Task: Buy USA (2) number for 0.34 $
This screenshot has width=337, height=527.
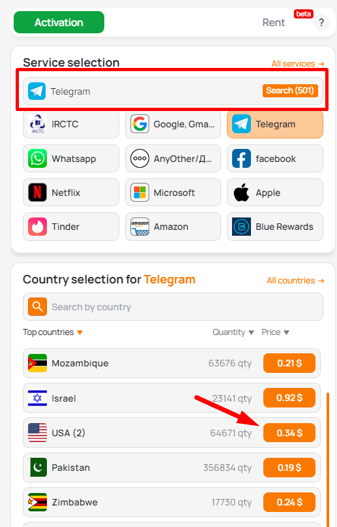Action: pyautogui.click(x=289, y=432)
